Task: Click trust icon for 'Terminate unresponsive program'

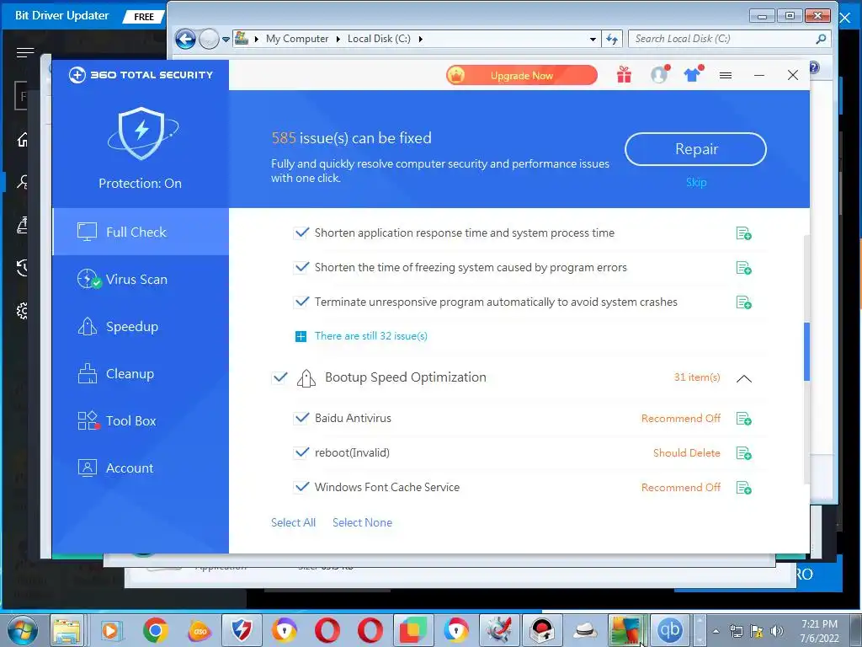Action: point(743,302)
